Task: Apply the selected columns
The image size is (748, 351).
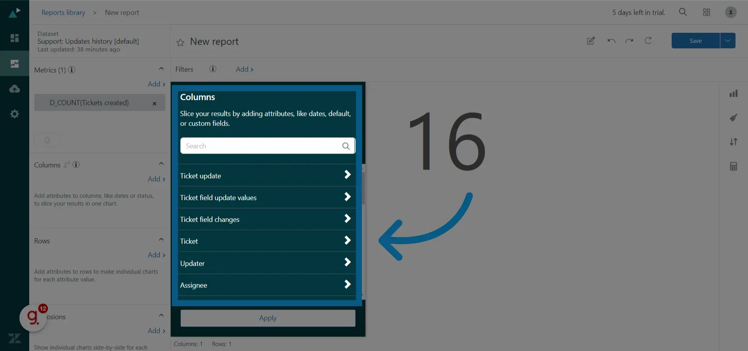Action: pos(268,318)
